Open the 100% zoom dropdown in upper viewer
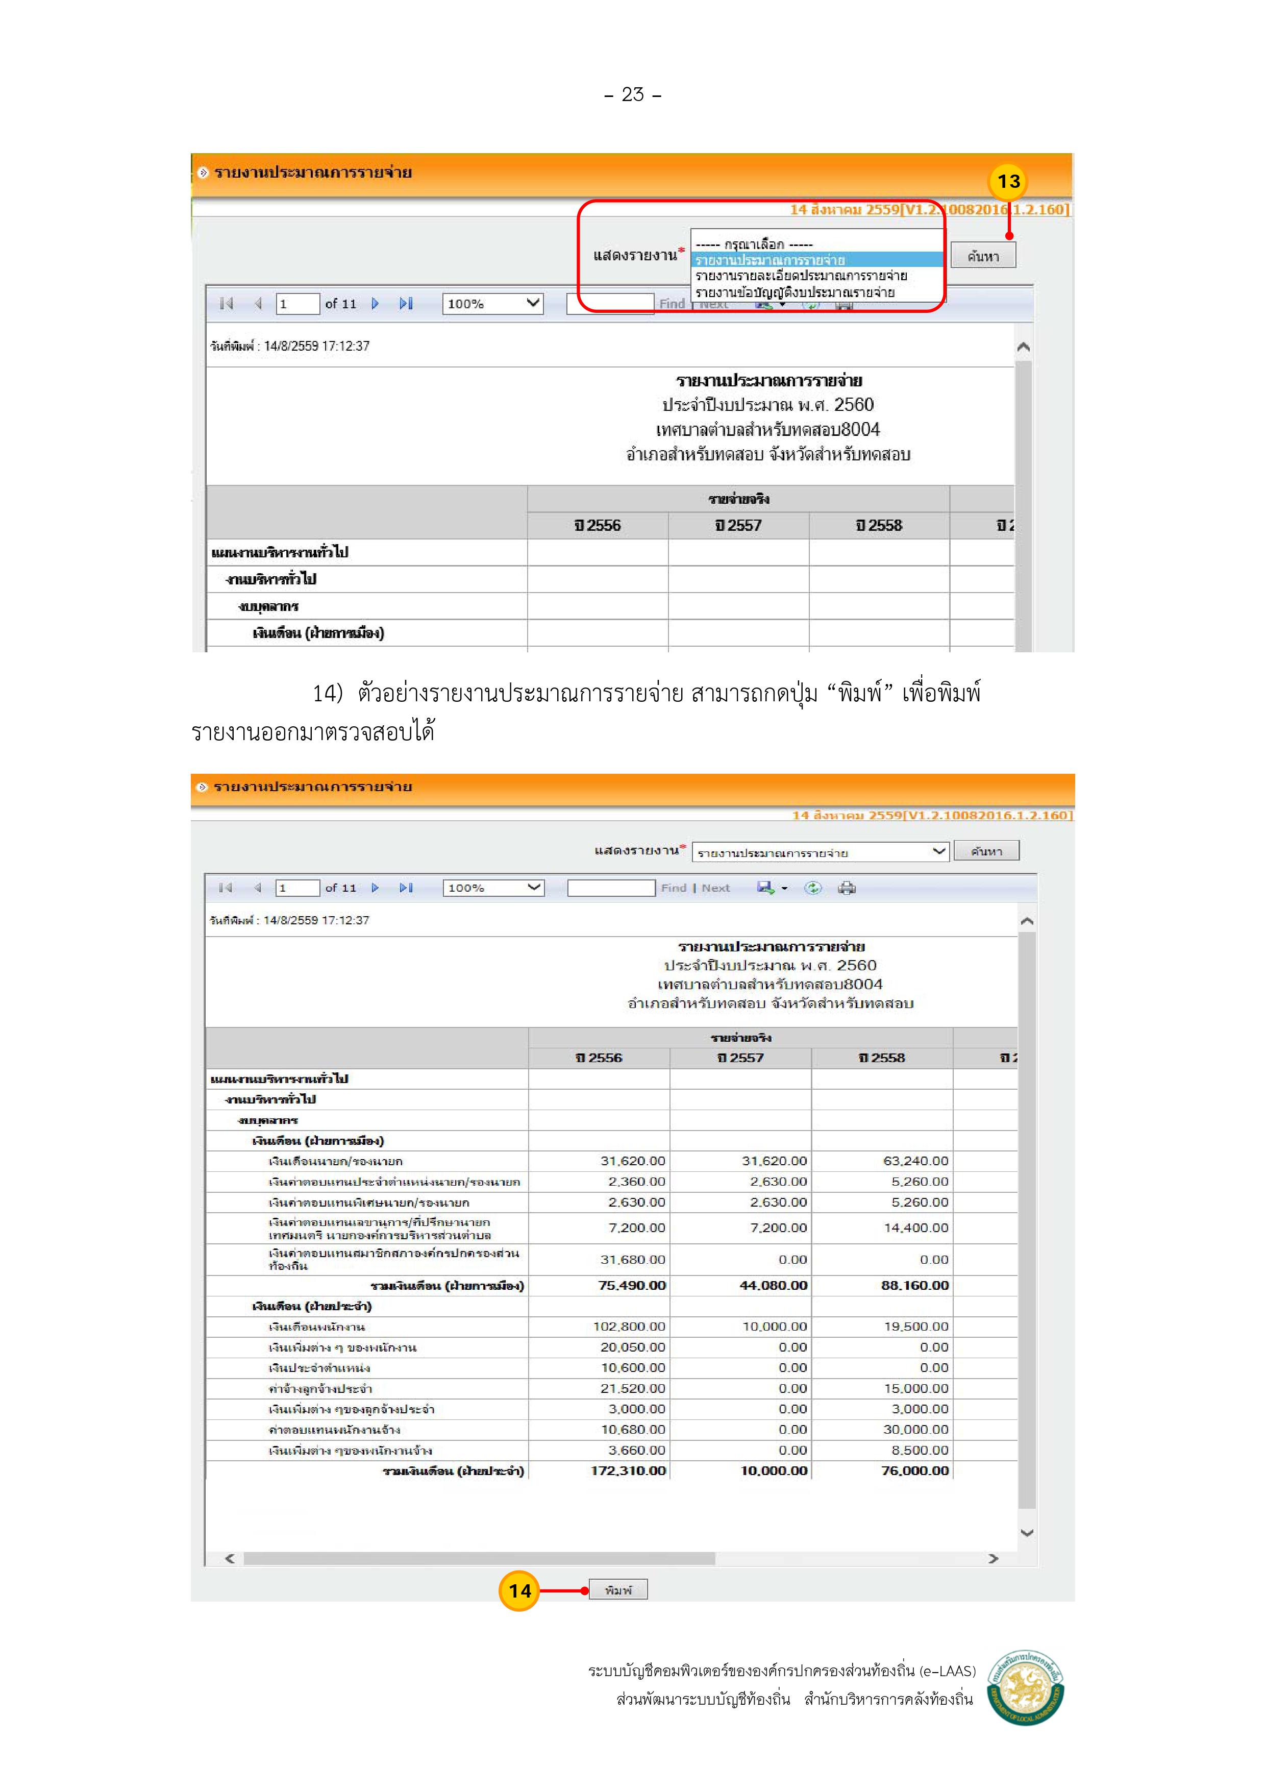The height and width of the screenshot is (1791, 1266). pyautogui.click(x=493, y=304)
